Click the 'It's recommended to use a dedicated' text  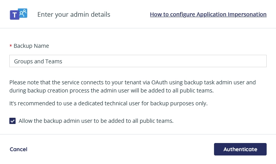(x=108, y=103)
